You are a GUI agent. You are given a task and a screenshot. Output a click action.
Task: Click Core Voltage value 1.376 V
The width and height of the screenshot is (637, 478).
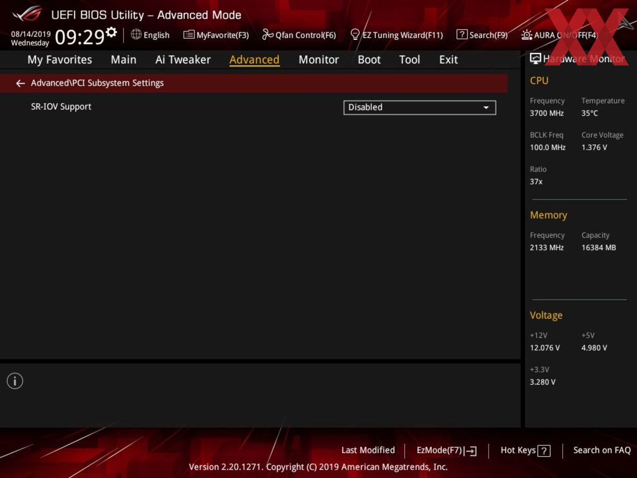pyautogui.click(x=594, y=147)
